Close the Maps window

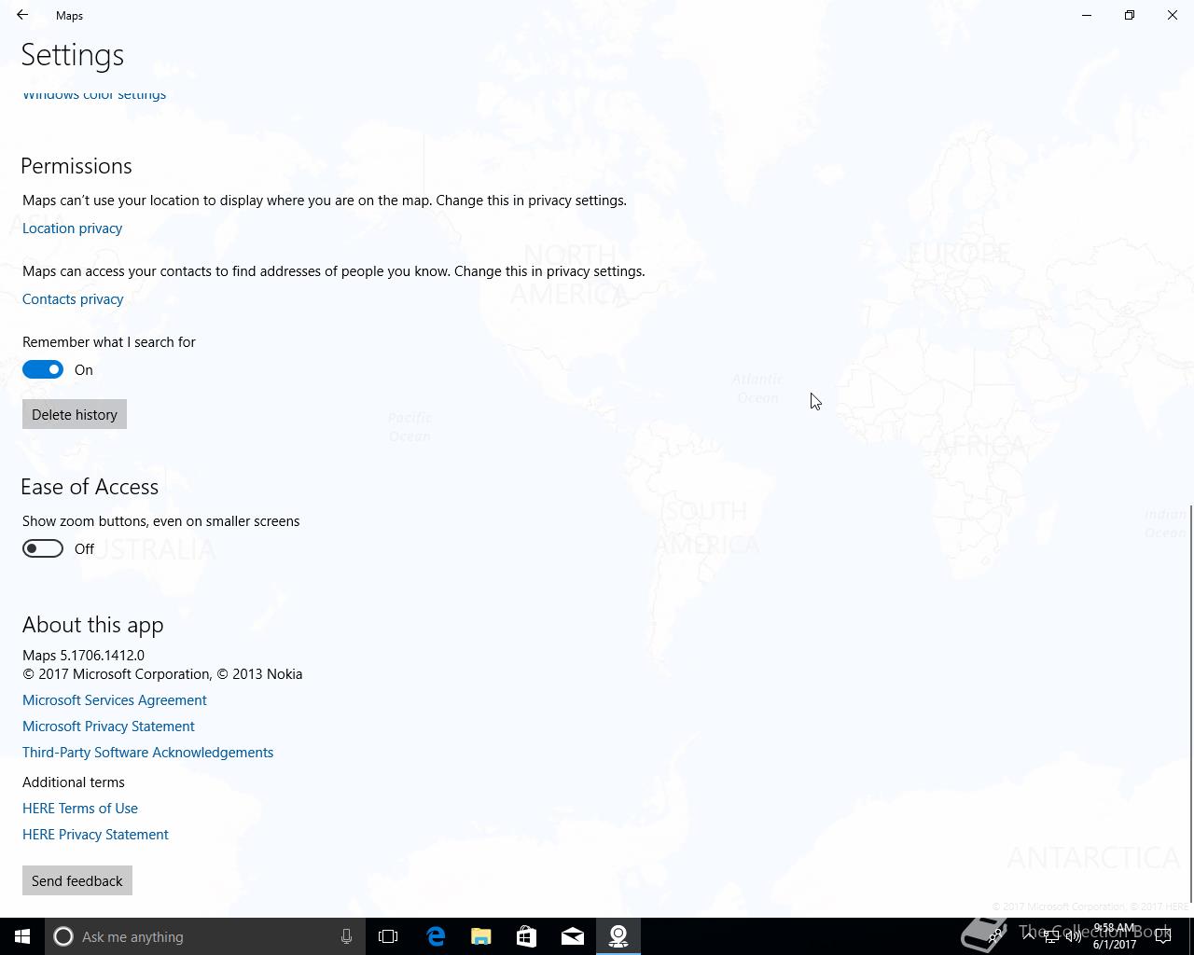tap(1173, 15)
